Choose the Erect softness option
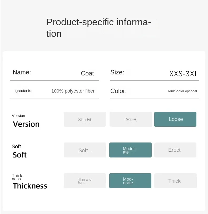The image size is (208, 214). click(x=175, y=150)
